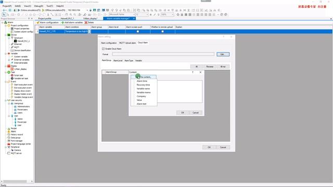Toggle Alarm screen push checkbox in row 1
The width and height of the screenshot is (333, 187).
(138, 31)
